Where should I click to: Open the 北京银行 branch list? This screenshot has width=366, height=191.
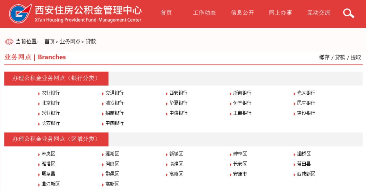(50, 103)
